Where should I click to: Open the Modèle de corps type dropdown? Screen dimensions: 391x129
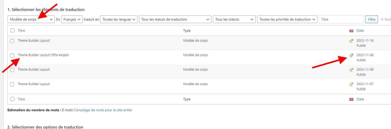[31, 19]
